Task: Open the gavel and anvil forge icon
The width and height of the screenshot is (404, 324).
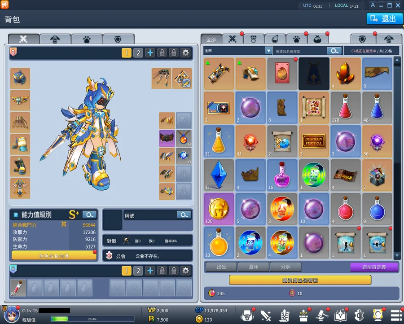Action: point(322,315)
